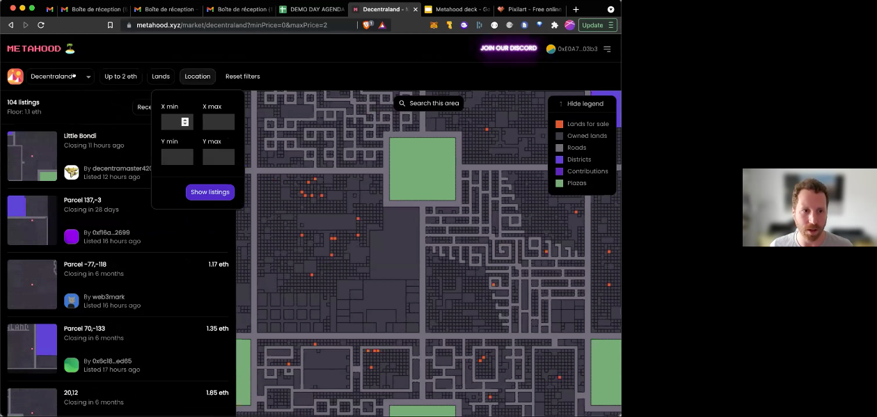877x417 pixels.
Task: Click the Metahood logo
Action: click(x=40, y=49)
